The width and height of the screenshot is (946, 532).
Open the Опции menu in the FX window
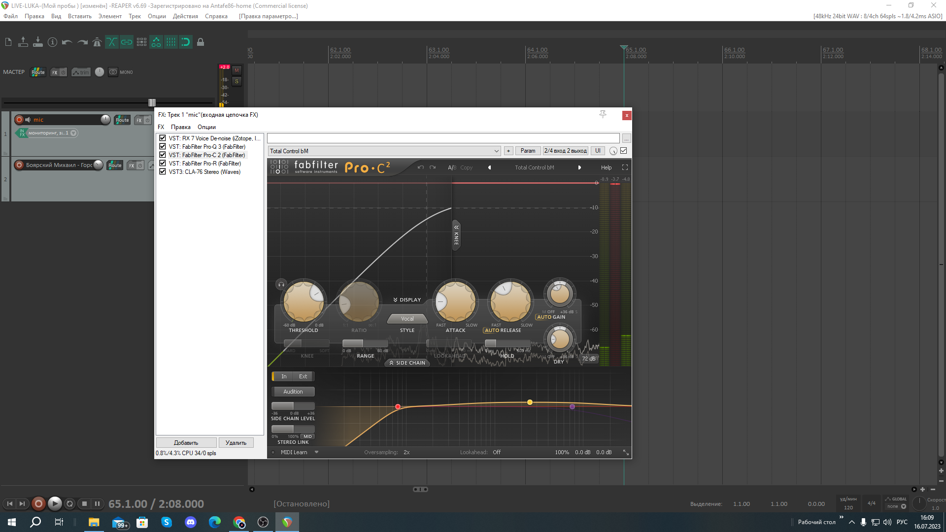pyautogui.click(x=206, y=127)
